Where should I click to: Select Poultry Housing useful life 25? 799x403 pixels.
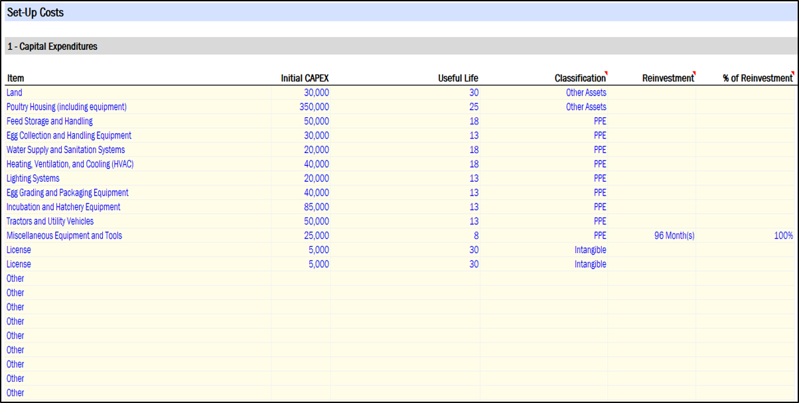[x=405, y=107]
